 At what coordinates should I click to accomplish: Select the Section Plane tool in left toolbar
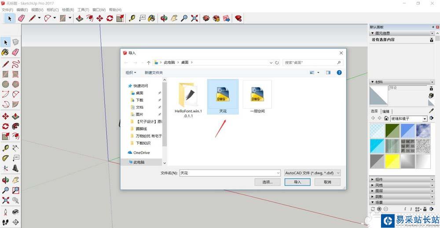[x=16, y=222]
